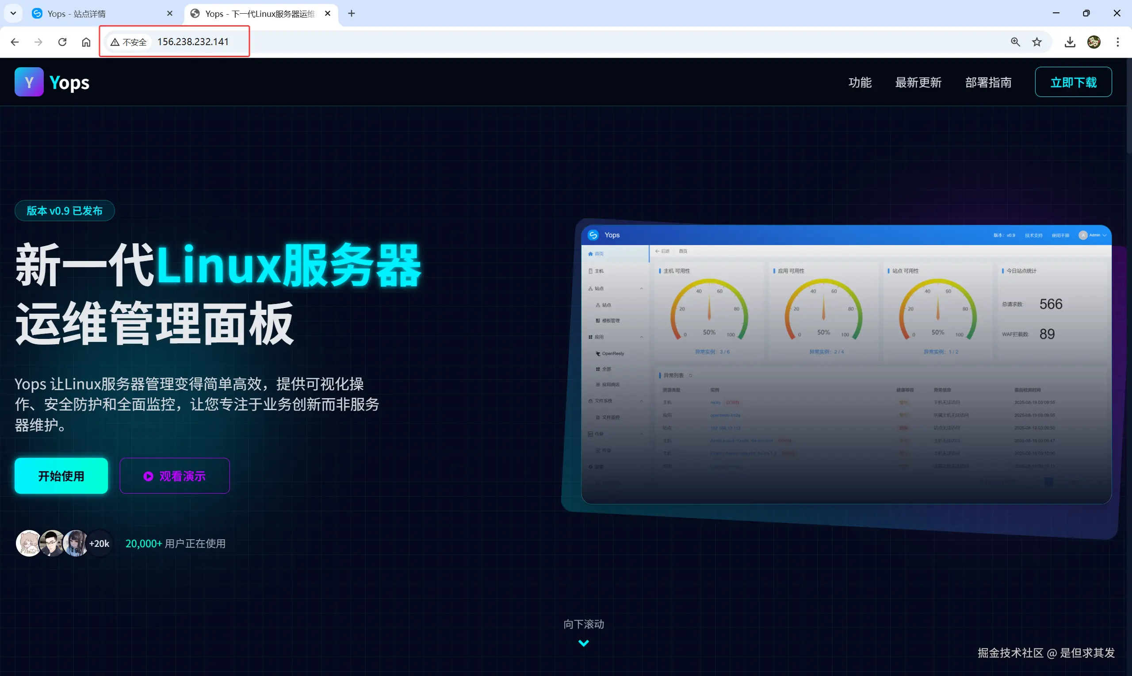Click the 立即下载 button
Image resolution: width=1132 pixels, height=676 pixels.
[x=1073, y=82]
